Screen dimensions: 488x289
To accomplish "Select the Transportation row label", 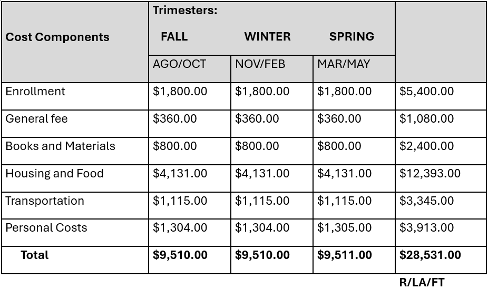I will (45, 201).
